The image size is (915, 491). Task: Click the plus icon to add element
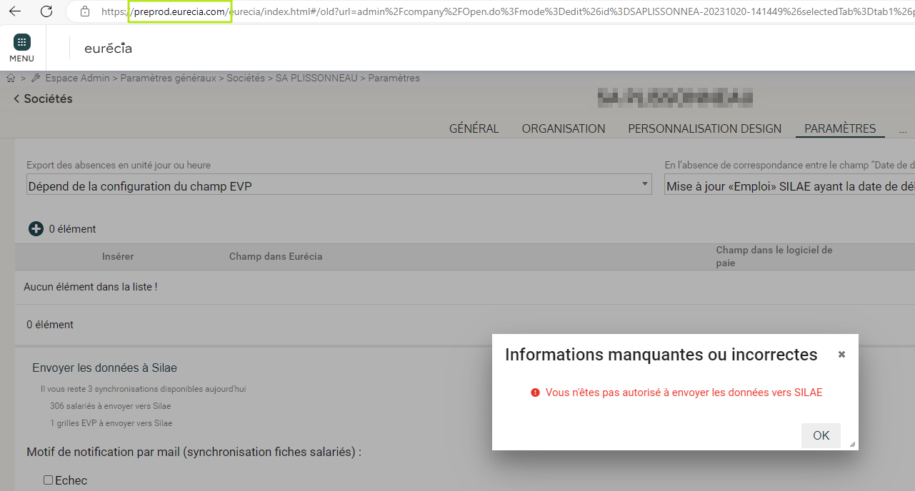[36, 229]
